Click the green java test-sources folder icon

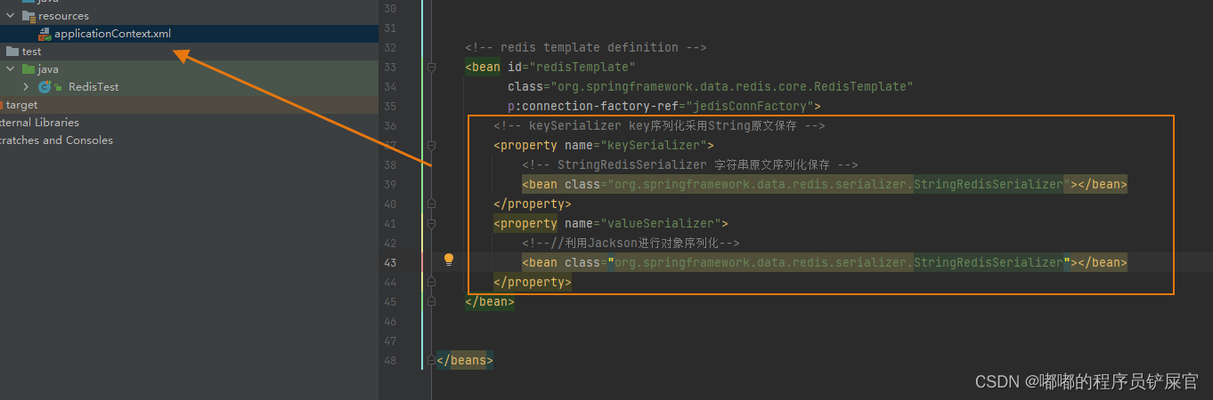[x=28, y=69]
